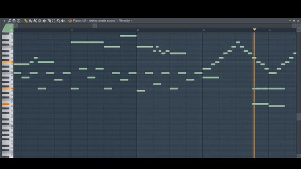Screen dimensions: 301x169
Task: Minimize the piano roll window
Action: coord(290,21)
